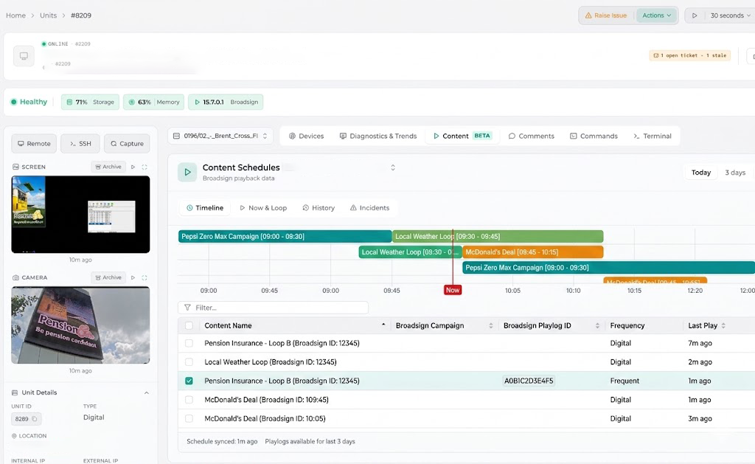Click the 1 open ticket badge
The image size is (755, 464).
click(689, 55)
